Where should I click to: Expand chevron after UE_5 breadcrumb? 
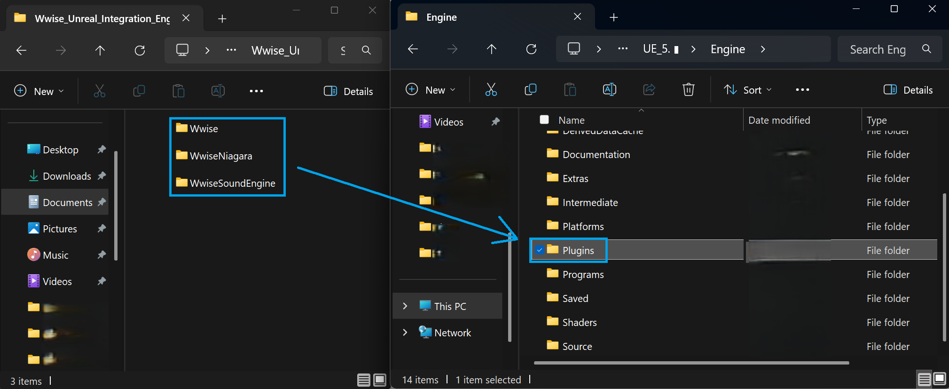(693, 49)
